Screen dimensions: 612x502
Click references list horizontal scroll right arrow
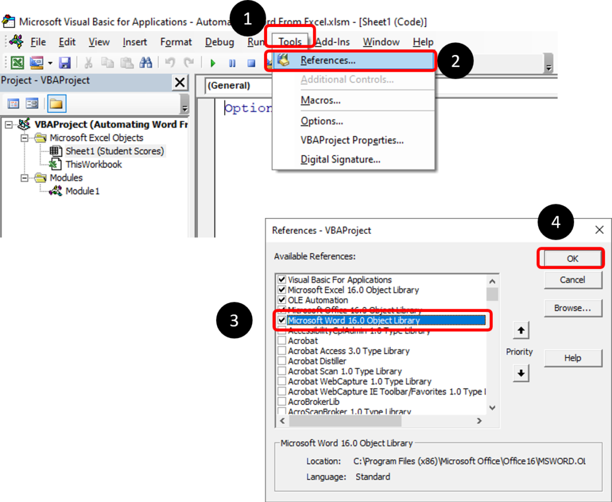479,421
